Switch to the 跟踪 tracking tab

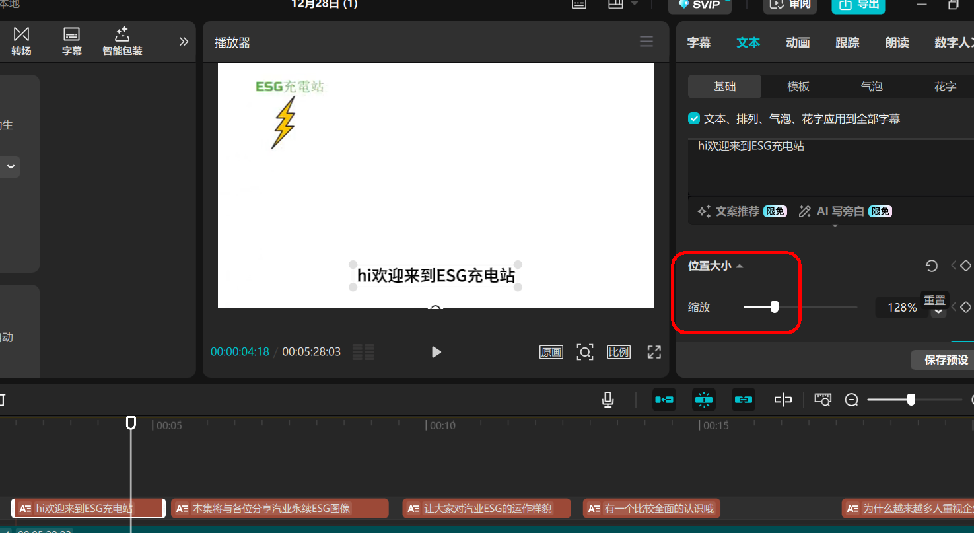(847, 43)
